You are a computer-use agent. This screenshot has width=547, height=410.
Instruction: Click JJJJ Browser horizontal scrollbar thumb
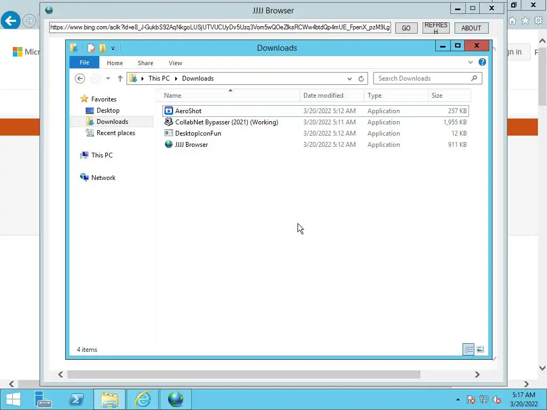(x=244, y=374)
